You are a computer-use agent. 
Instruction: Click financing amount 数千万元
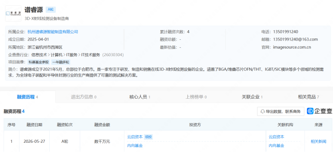102,142
